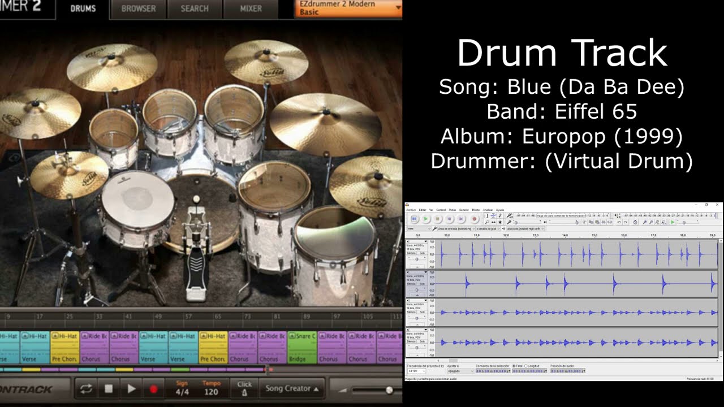Click the EZdrummer Play transport button
This screenshot has height=407, width=724.
tap(131, 389)
